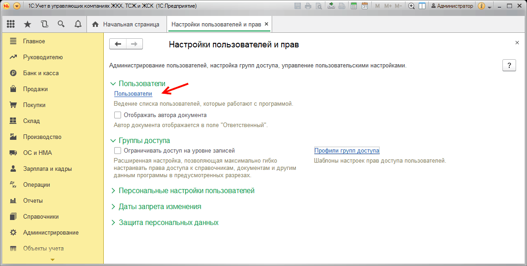Screen dimensions: 527x266
Task: Click the save diskette icon in title bar
Action: [298, 6]
